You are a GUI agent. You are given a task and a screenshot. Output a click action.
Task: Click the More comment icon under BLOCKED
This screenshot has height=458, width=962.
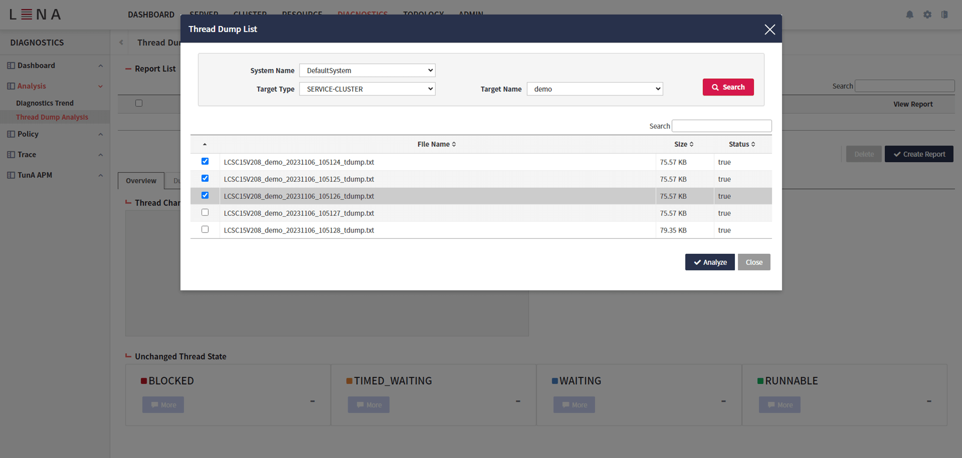(x=155, y=405)
